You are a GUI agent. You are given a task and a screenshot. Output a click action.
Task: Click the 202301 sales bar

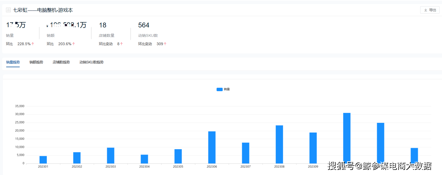click(43, 160)
